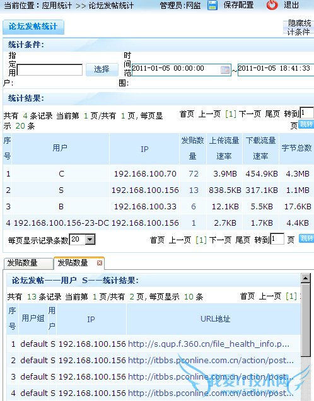Open the 每页显示记录条数 dropdown
Screen dimensions: 314x401
click(x=90, y=240)
